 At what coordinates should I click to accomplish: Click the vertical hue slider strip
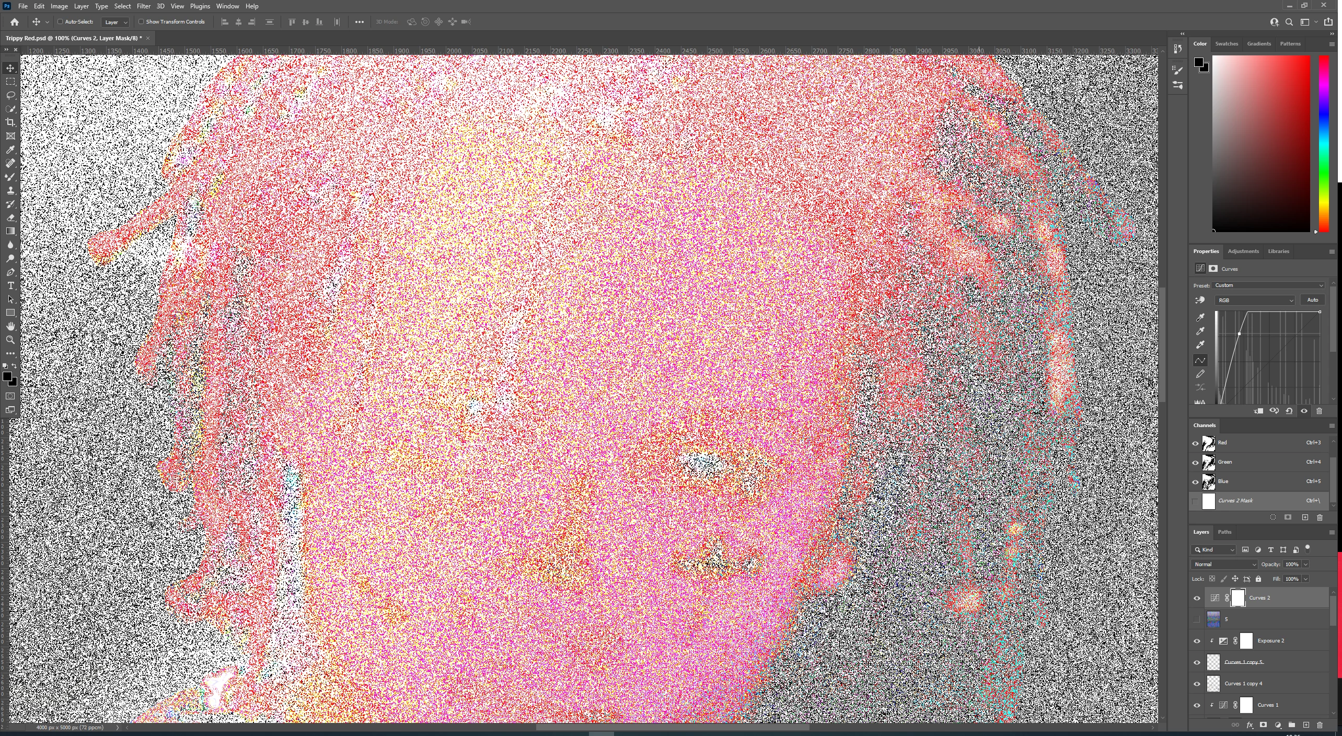1324,144
